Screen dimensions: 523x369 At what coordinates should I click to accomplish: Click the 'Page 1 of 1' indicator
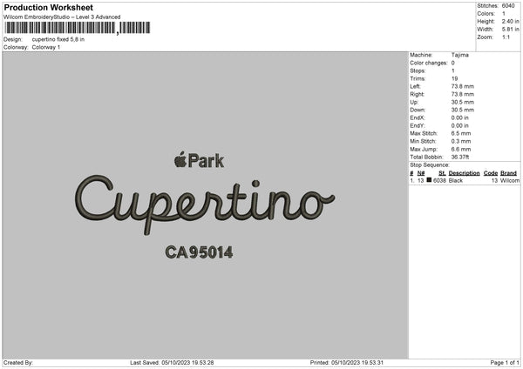(x=505, y=363)
